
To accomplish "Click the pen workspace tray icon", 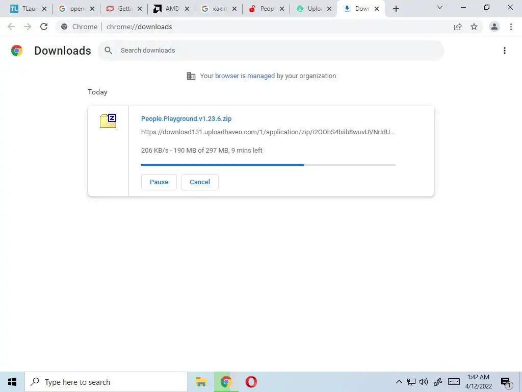I will [437, 382].
